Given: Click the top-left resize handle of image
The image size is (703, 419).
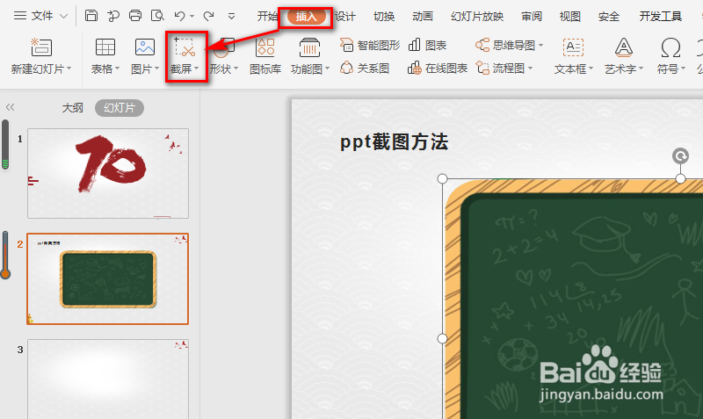Looking at the screenshot, I should (443, 179).
